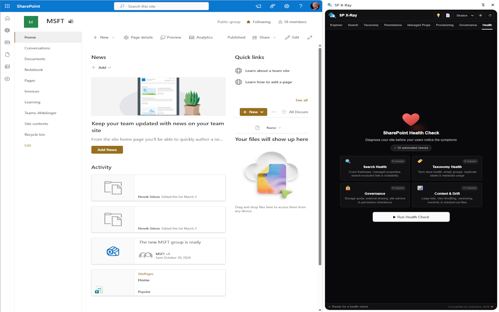Click the Add News button
The height and width of the screenshot is (312, 499).
click(107, 150)
